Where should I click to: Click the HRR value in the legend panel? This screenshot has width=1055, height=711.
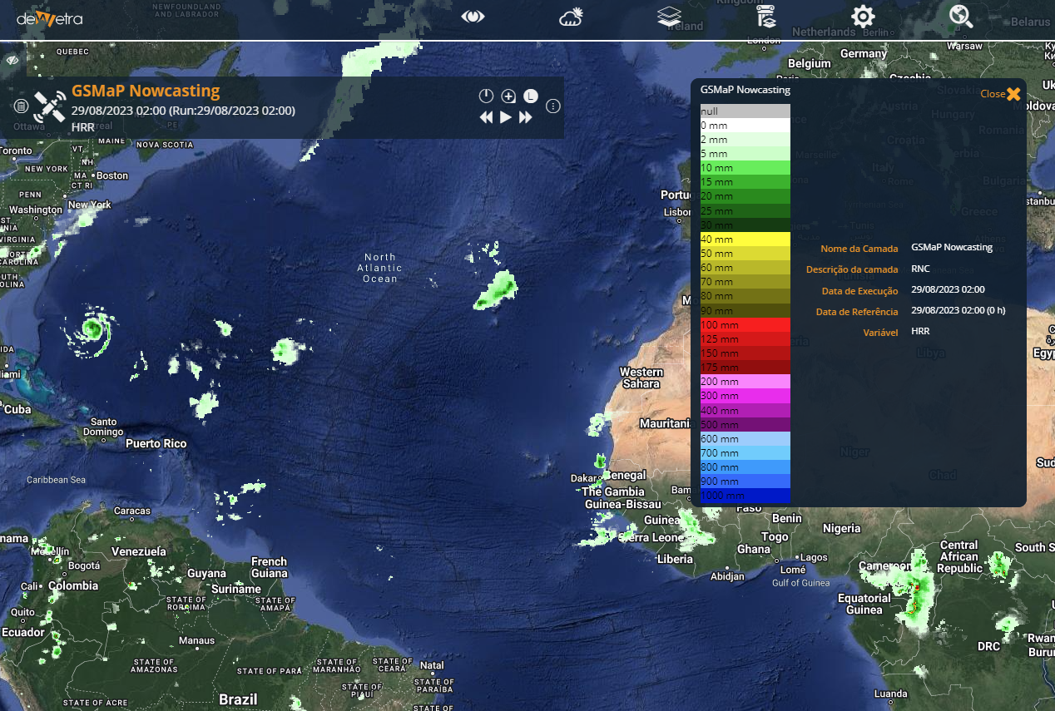(920, 331)
